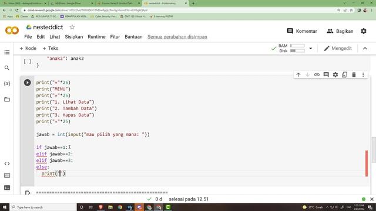Open the cell editor settings gear

click(335, 74)
